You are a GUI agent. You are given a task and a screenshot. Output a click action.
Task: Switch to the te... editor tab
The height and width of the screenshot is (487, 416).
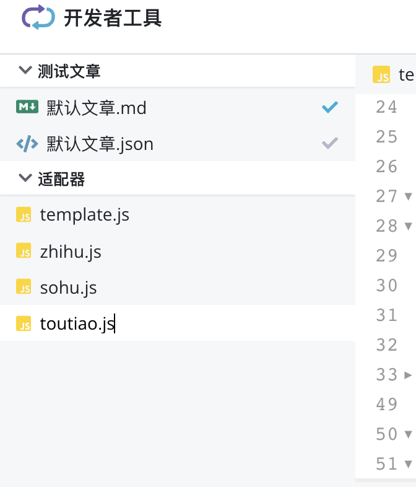coord(392,74)
